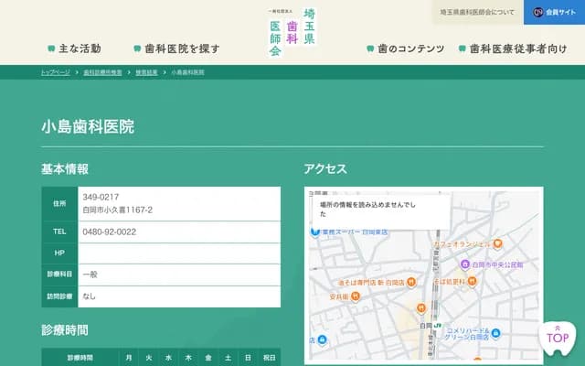Image resolution: width=585 pixels, height=366 pixels.
Task: Click the カフェオランジェル marker on the map
Action: coord(497,244)
